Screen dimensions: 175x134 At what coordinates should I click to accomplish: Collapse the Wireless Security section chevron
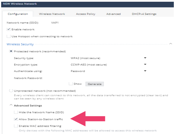click(x=170, y=44)
